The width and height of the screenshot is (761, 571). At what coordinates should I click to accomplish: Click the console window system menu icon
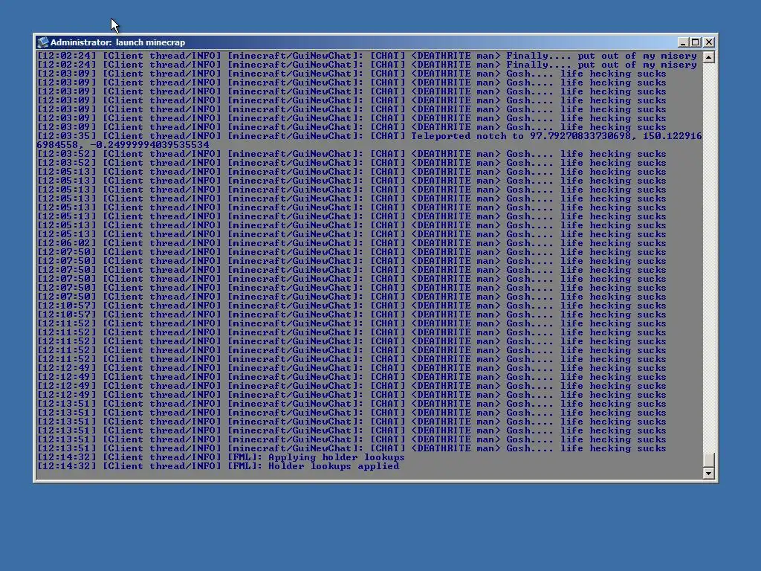pos(42,42)
